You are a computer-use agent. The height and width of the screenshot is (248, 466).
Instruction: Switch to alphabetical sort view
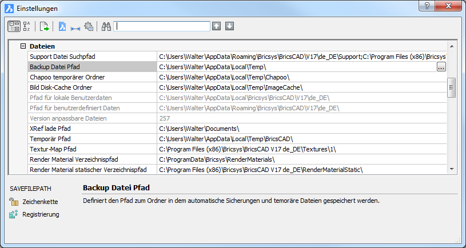pyautogui.click(x=26, y=26)
